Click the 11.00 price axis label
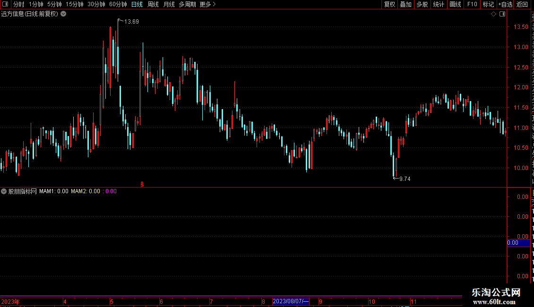Image resolution: width=534 pixels, height=307 pixels. (521, 128)
